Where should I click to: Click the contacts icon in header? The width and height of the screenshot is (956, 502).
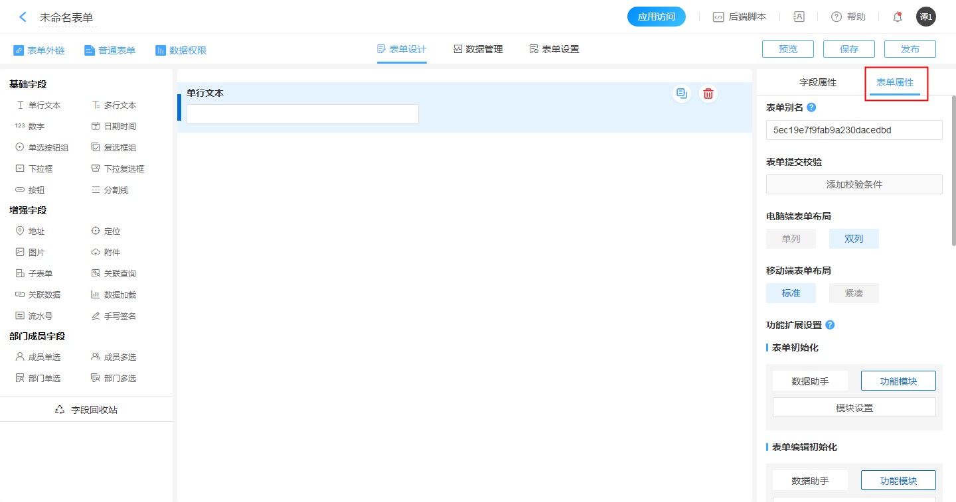click(x=799, y=17)
